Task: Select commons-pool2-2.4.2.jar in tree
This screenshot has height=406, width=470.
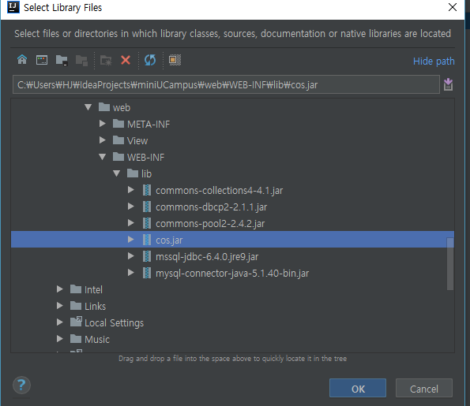Action: pyautogui.click(x=210, y=223)
